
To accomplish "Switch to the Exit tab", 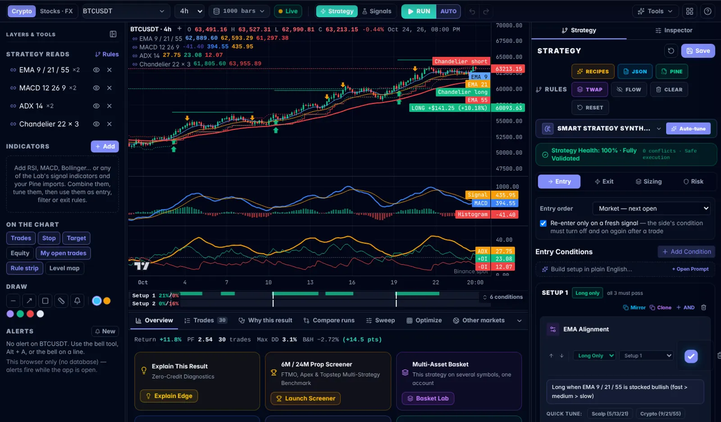I will tap(604, 181).
